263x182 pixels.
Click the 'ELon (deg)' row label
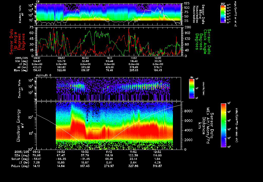point(21,70)
